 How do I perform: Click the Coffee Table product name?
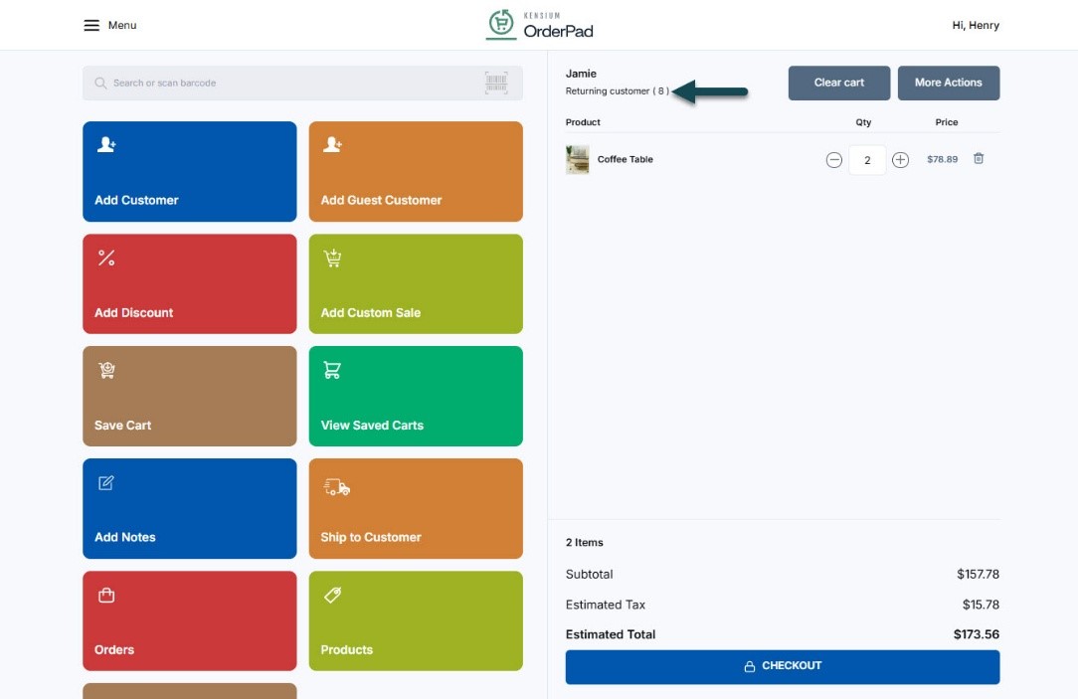(x=625, y=159)
